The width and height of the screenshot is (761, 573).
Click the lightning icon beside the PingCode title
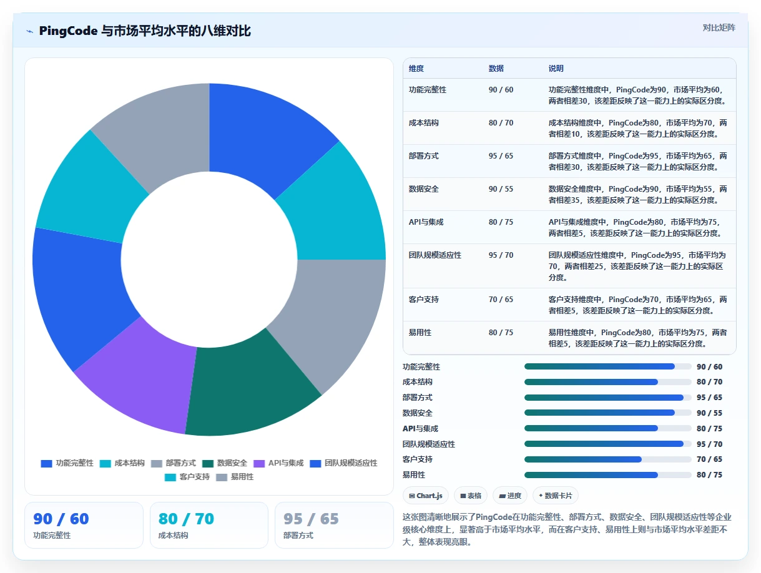coord(30,31)
